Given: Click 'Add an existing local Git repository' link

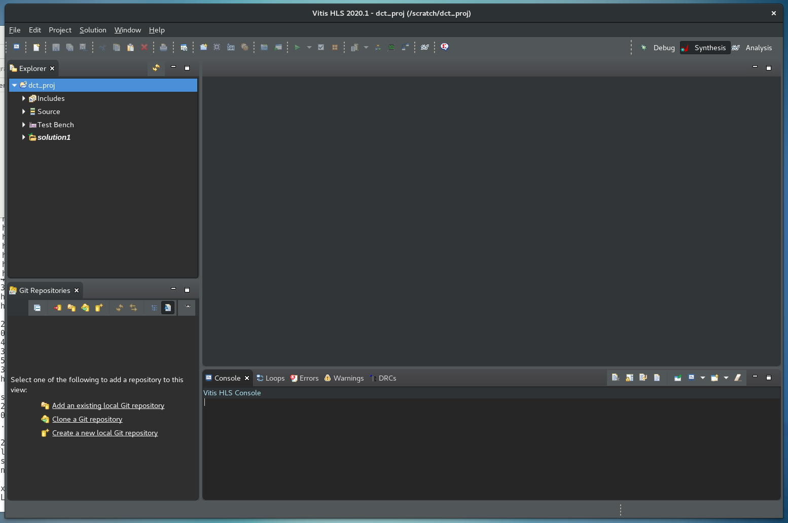Looking at the screenshot, I should pos(108,405).
